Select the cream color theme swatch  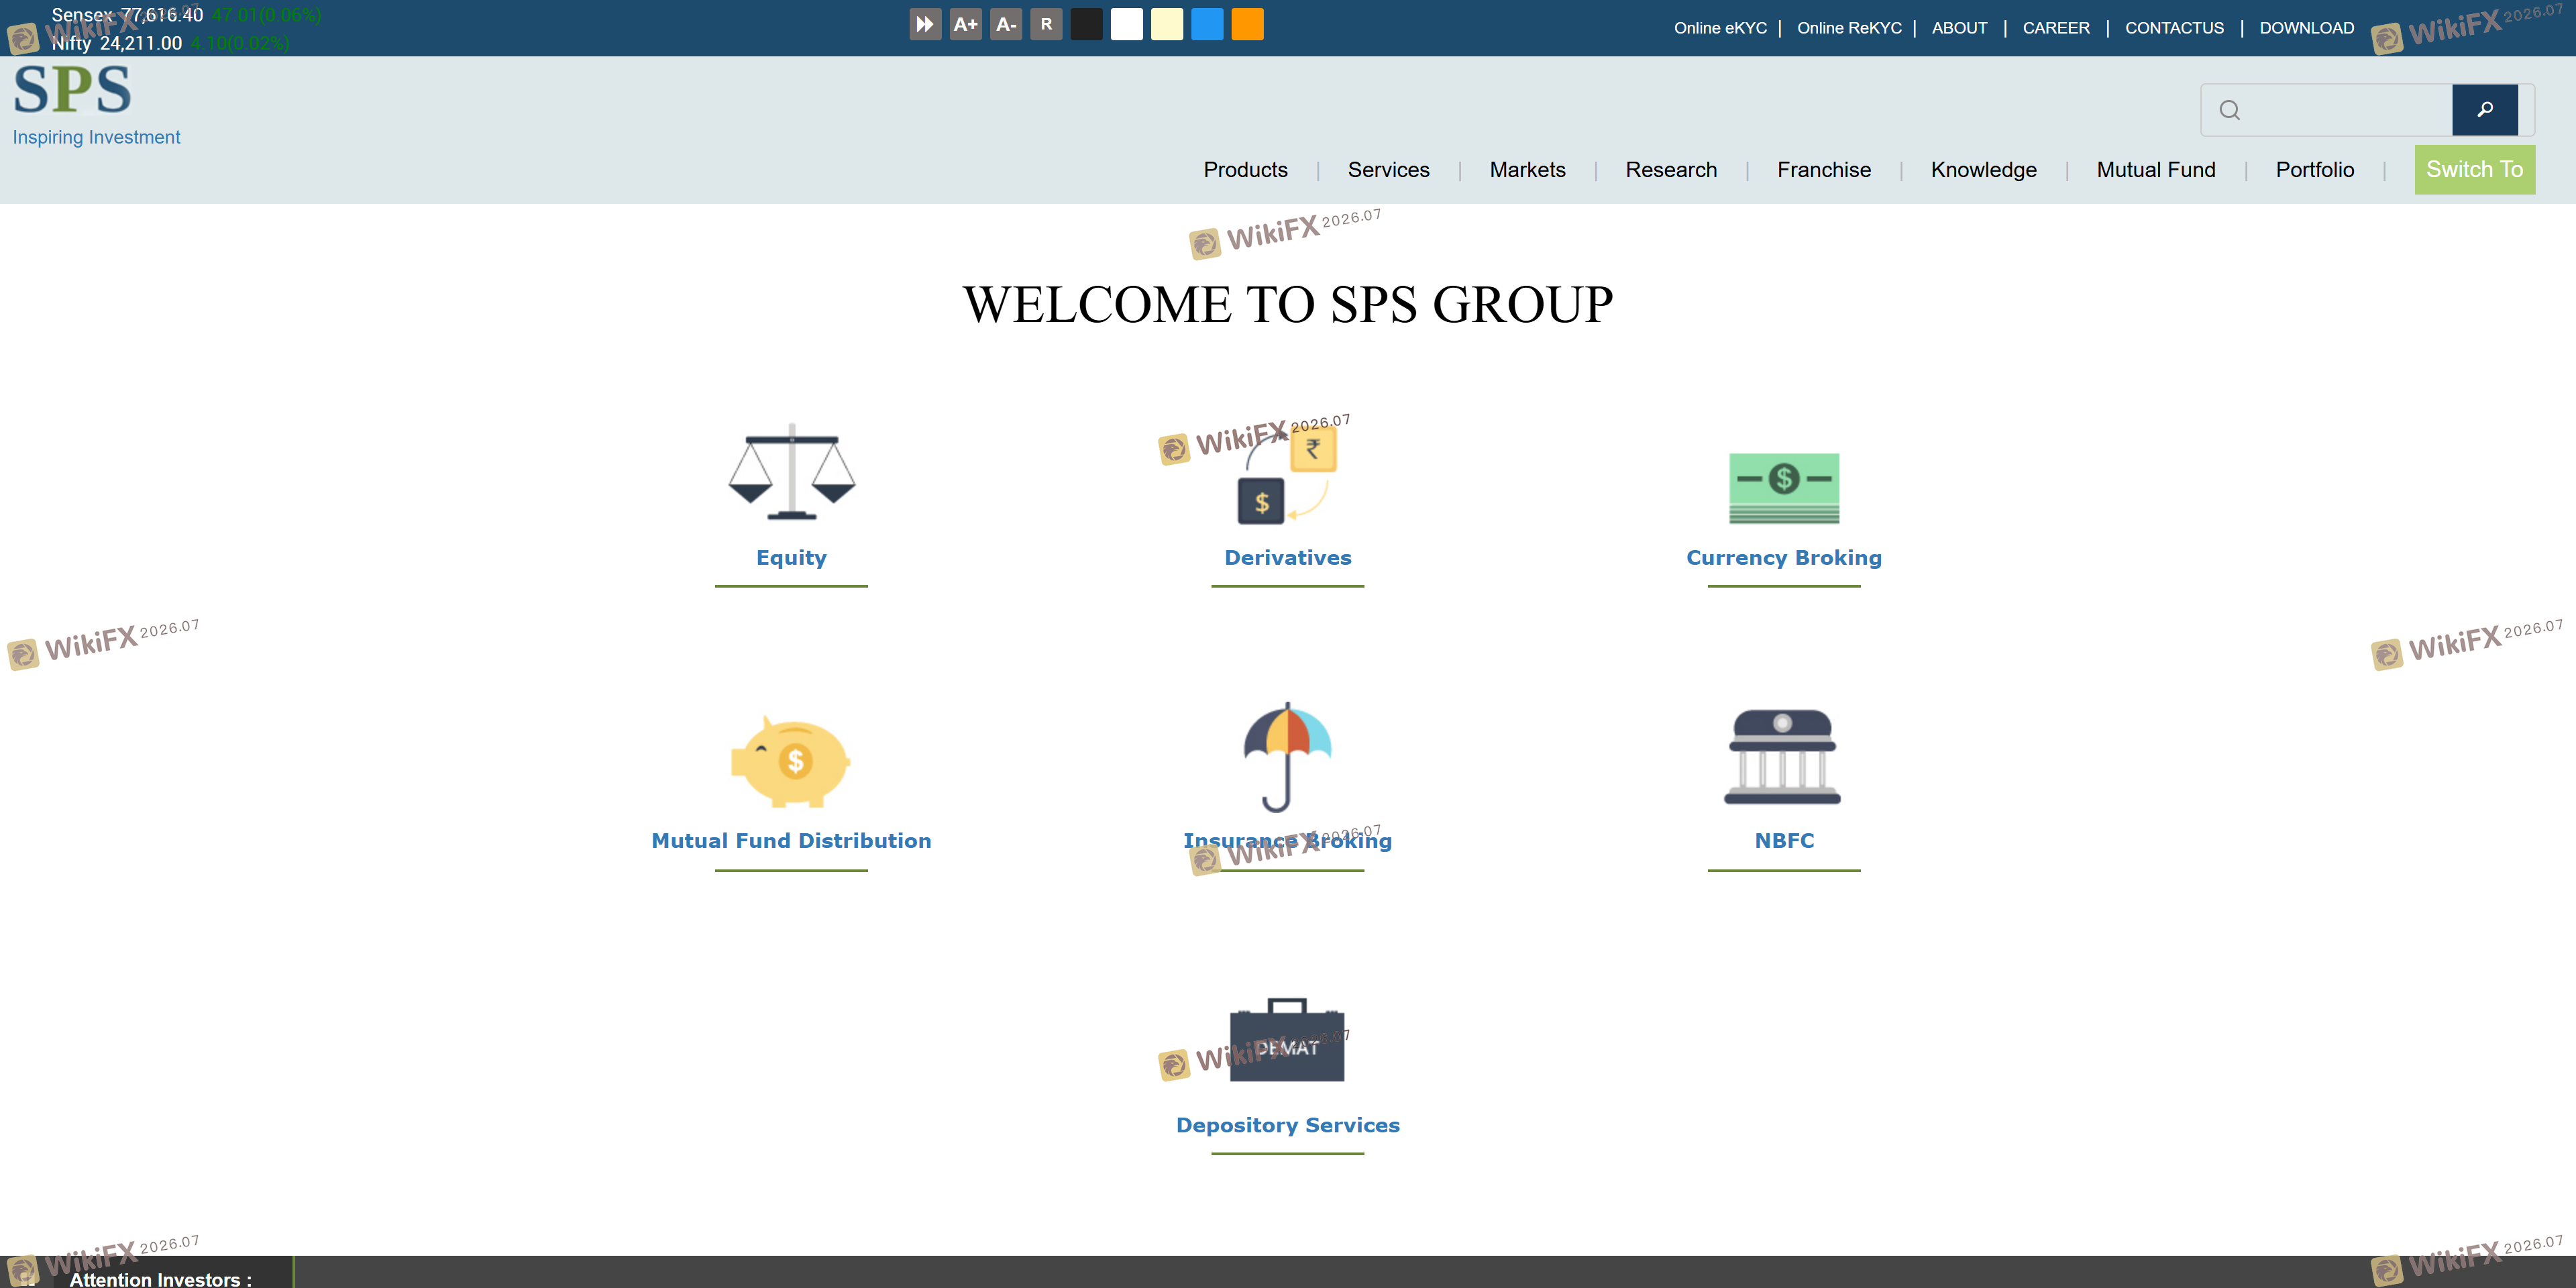(x=1167, y=24)
